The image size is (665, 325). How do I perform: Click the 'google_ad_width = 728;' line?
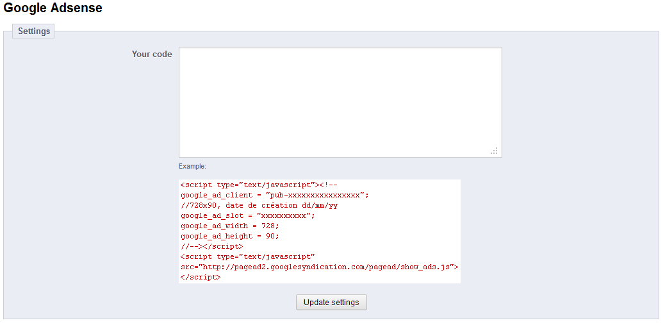point(230,226)
